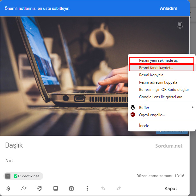Click the undo arrow icon
This screenshot has height=196, width=196.
103,188
